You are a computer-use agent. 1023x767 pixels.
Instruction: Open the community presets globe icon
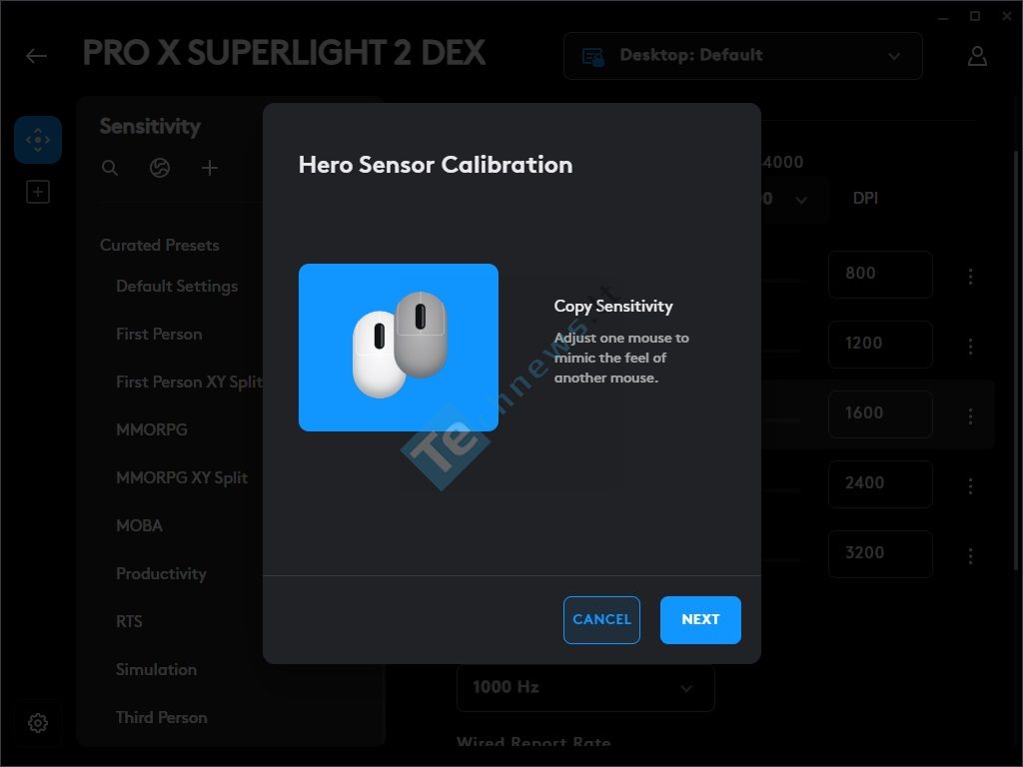tap(160, 168)
